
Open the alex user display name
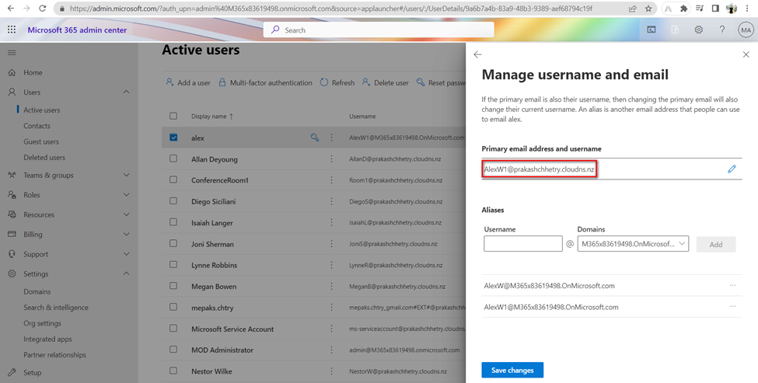point(197,138)
